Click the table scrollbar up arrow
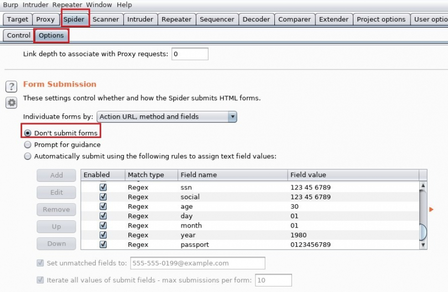 pos(423,185)
